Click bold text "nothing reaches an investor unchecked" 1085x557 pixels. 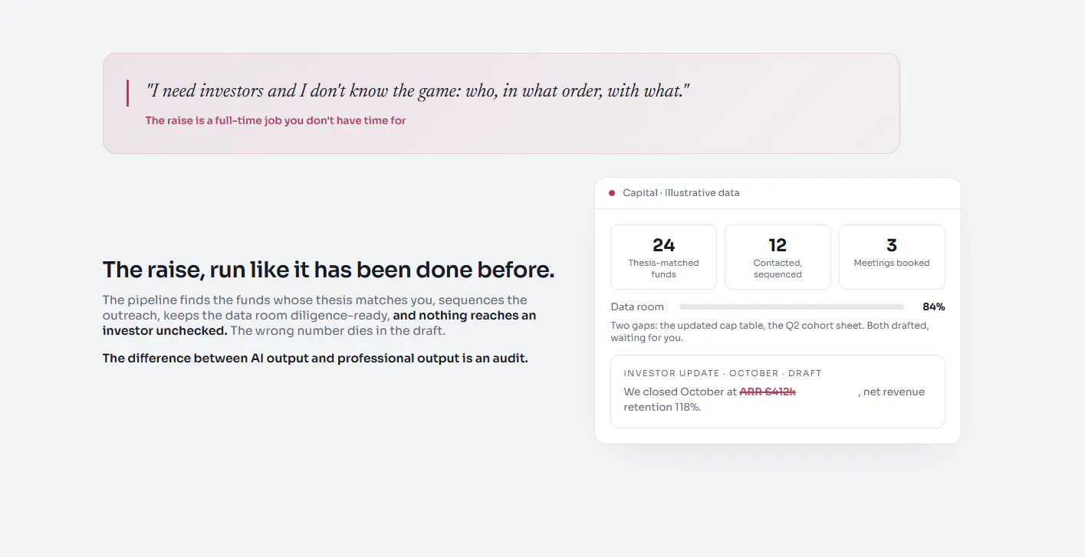click(319, 323)
